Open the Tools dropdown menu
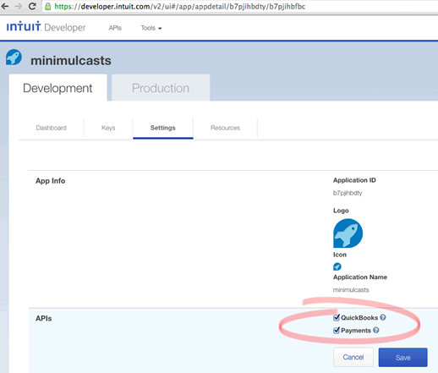This screenshot has height=373, width=438. (151, 28)
